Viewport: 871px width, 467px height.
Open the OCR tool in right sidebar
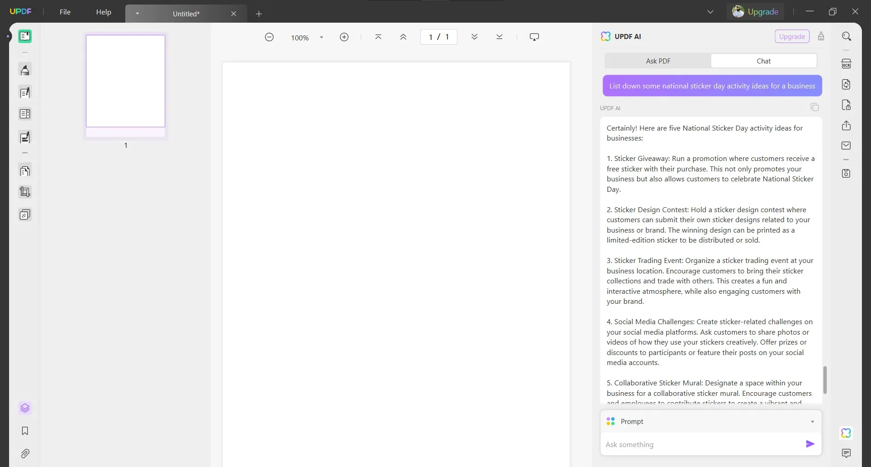[846, 64]
